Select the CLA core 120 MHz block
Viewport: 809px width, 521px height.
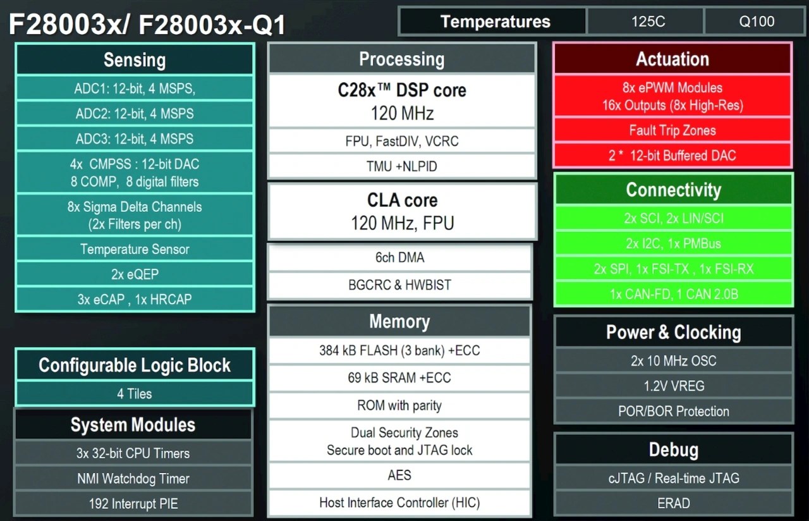click(x=402, y=211)
